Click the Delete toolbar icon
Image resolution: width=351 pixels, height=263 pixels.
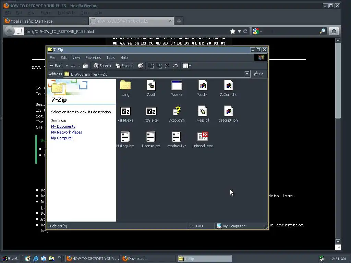167,66
